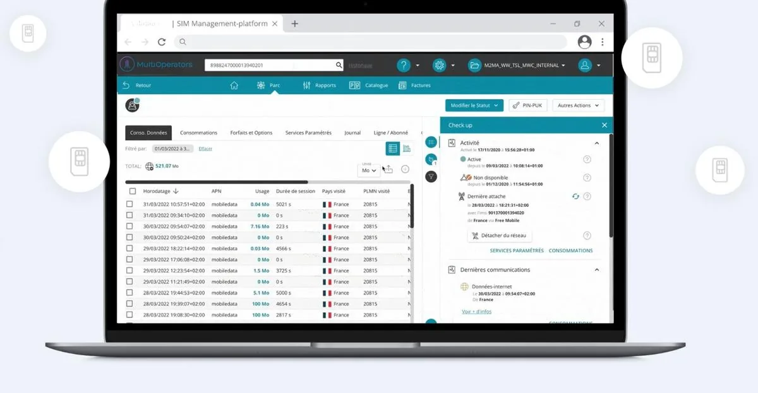
Task: Reload the browser page
Action: click(162, 42)
